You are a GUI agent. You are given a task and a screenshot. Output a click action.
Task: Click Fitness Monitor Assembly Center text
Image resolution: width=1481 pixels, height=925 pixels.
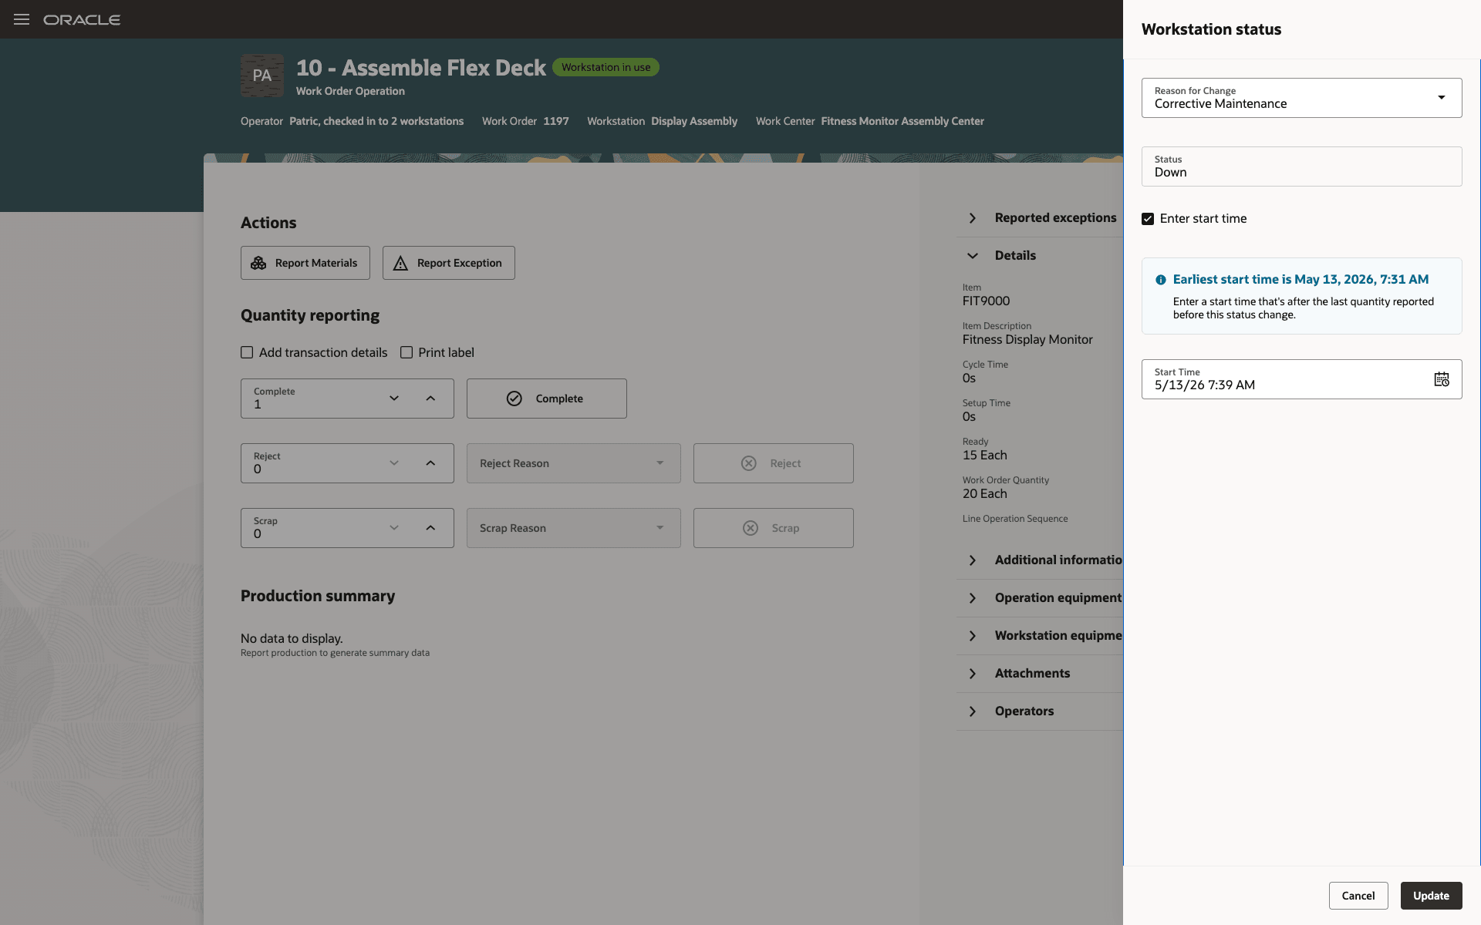coord(902,121)
